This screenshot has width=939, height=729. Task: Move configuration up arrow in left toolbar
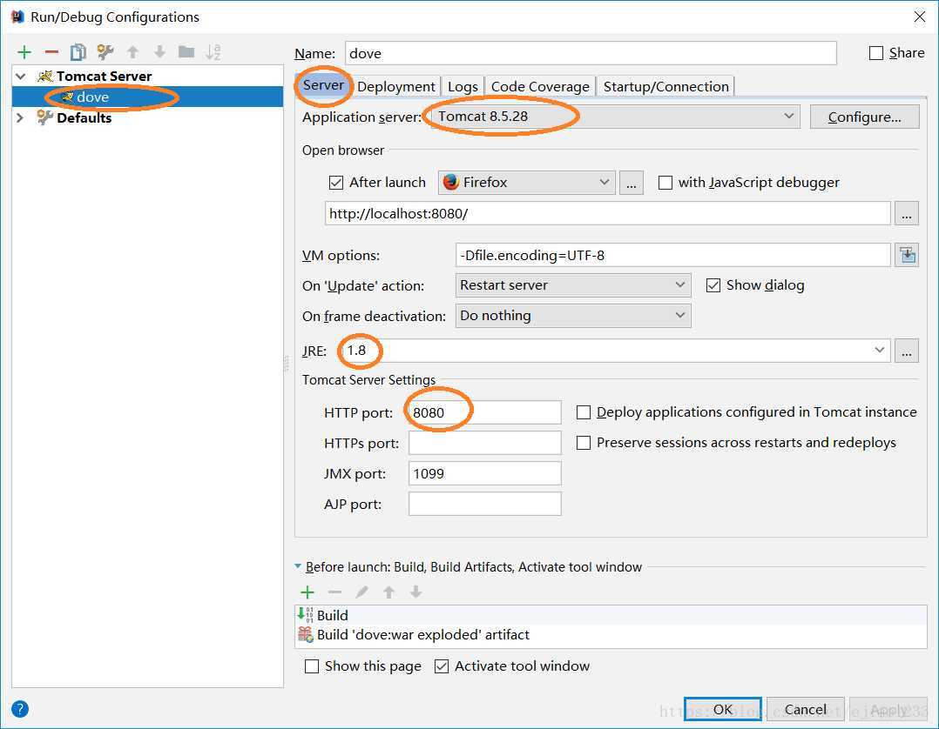[133, 52]
